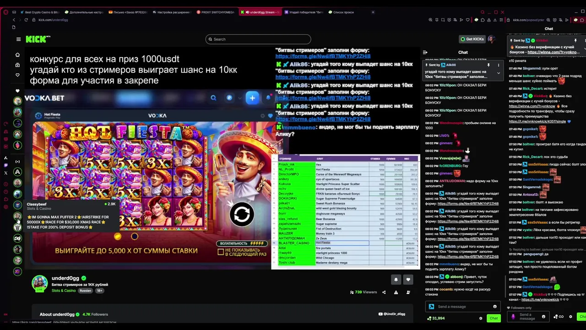Open Classybeef channel in sidebar

click(17, 216)
